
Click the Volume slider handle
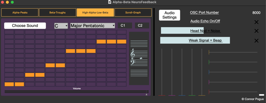(x=147, y=94)
